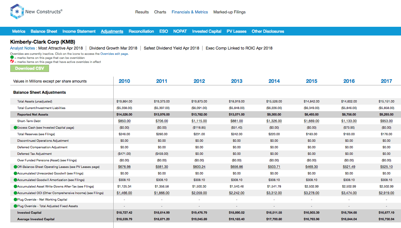Switch to the ESO tab
This screenshot has height=228, width=401.
164,31
